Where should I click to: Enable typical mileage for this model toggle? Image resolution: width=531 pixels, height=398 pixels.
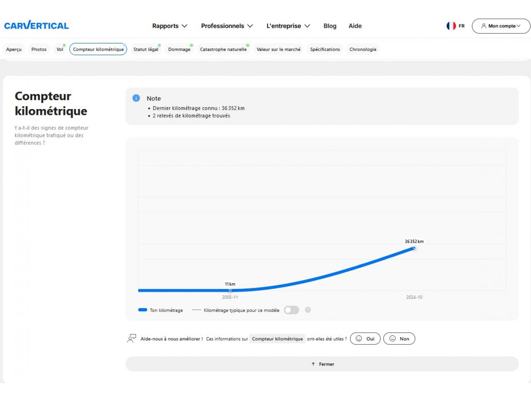tap(291, 310)
